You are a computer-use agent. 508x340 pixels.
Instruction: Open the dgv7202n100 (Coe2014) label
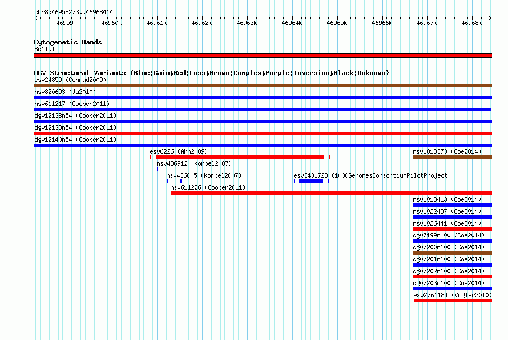(x=449, y=271)
